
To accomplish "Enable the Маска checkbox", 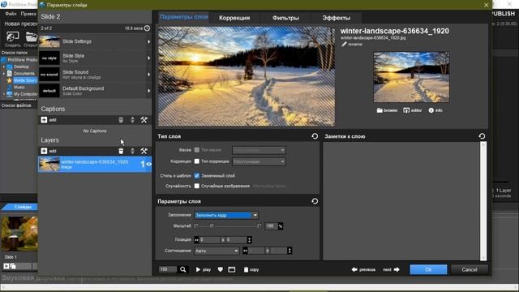I will coord(197,150).
